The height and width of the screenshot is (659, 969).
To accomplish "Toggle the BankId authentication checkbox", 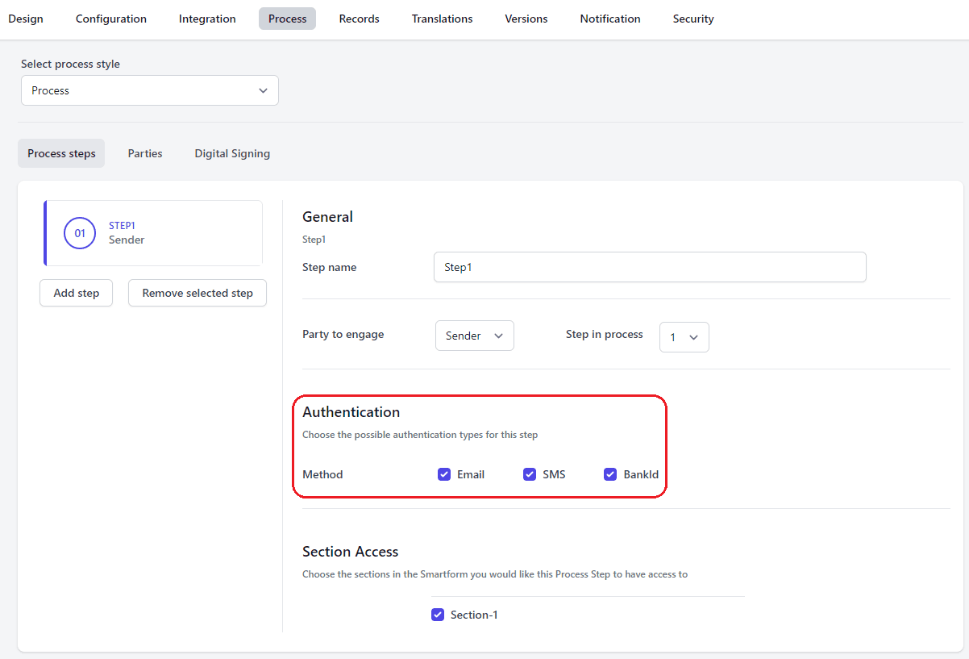I will 610,474.
